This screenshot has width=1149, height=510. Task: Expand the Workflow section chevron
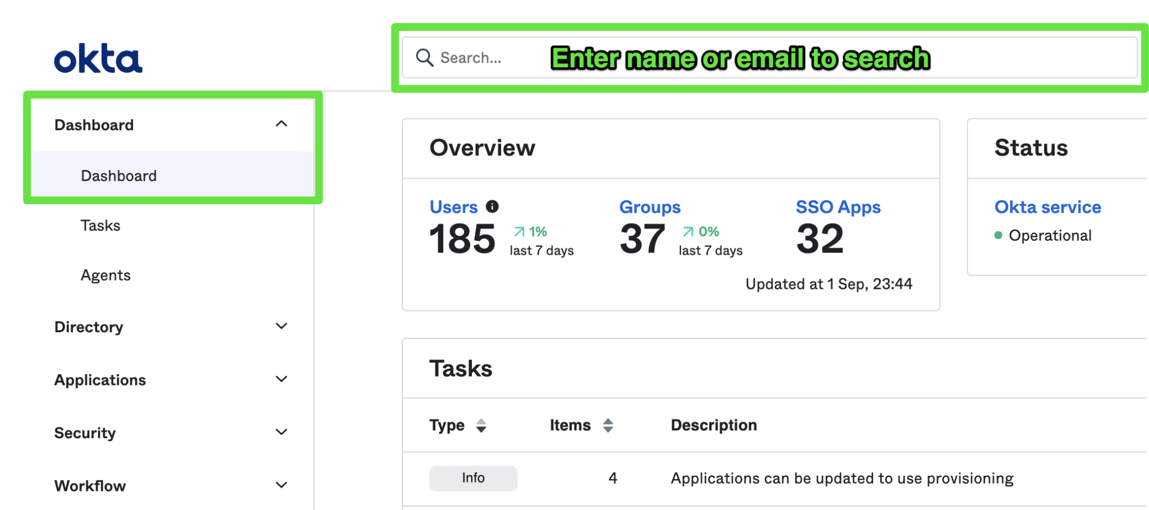point(282,485)
